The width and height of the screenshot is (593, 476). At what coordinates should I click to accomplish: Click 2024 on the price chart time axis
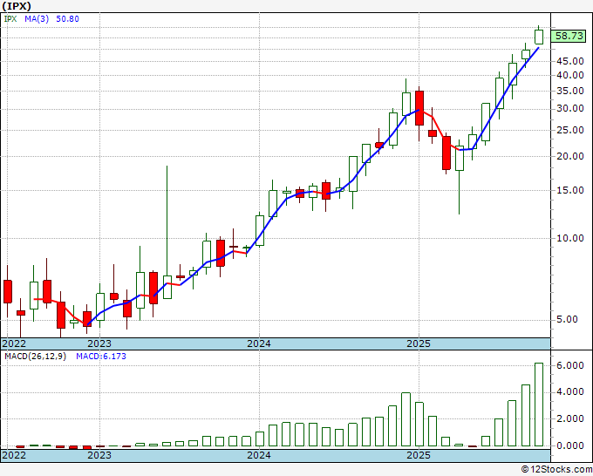[259, 343]
